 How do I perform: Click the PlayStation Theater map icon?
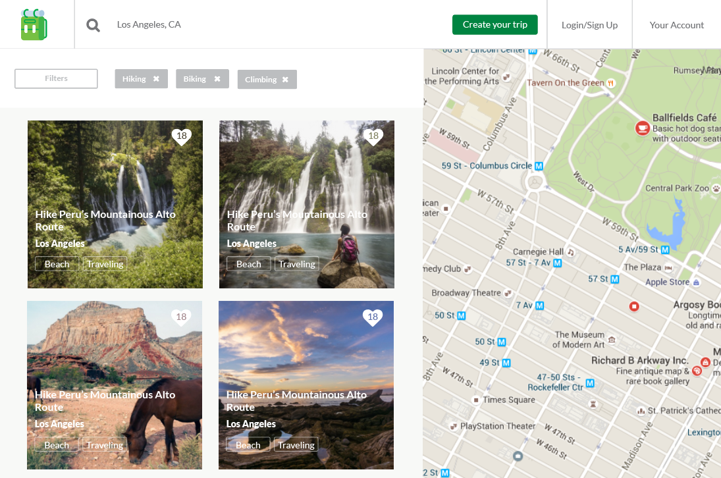click(x=454, y=426)
